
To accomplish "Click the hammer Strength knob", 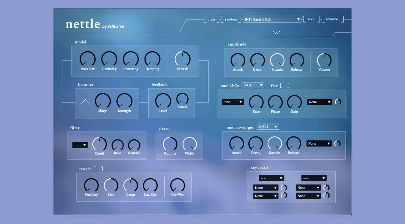I will [x=124, y=101].
